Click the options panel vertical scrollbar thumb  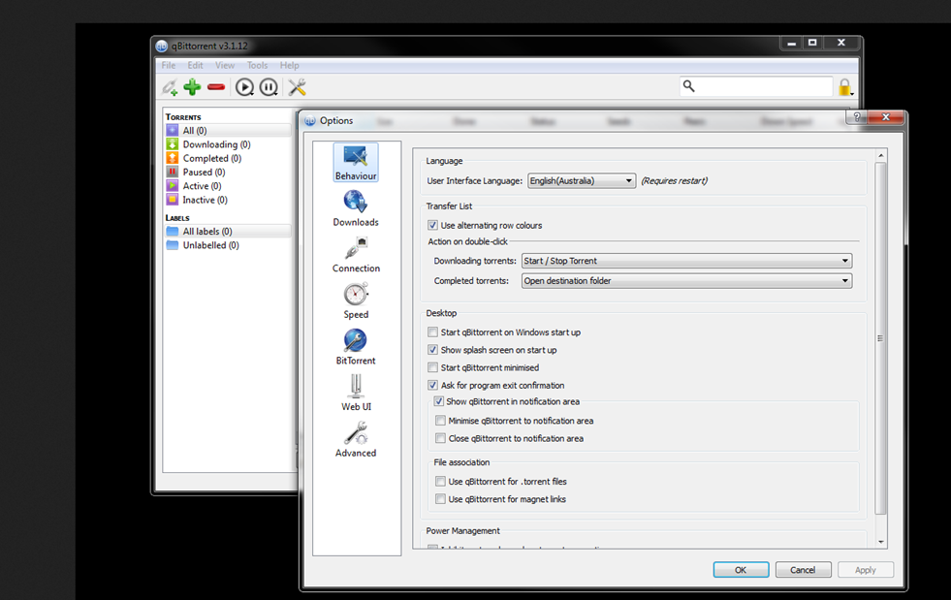coord(880,338)
